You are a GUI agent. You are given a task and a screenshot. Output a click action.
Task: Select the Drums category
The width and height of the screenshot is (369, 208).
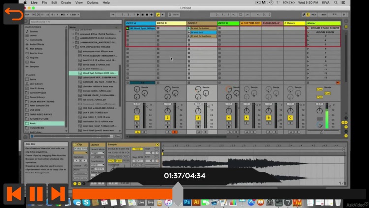click(x=33, y=35)
